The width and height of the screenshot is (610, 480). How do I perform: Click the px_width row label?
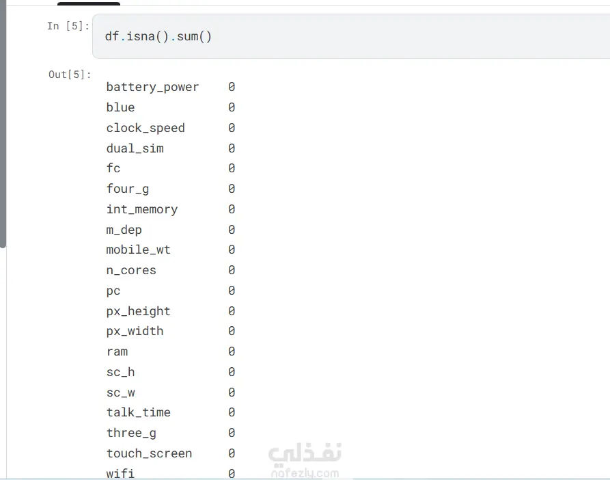click(x=135, y=331)
